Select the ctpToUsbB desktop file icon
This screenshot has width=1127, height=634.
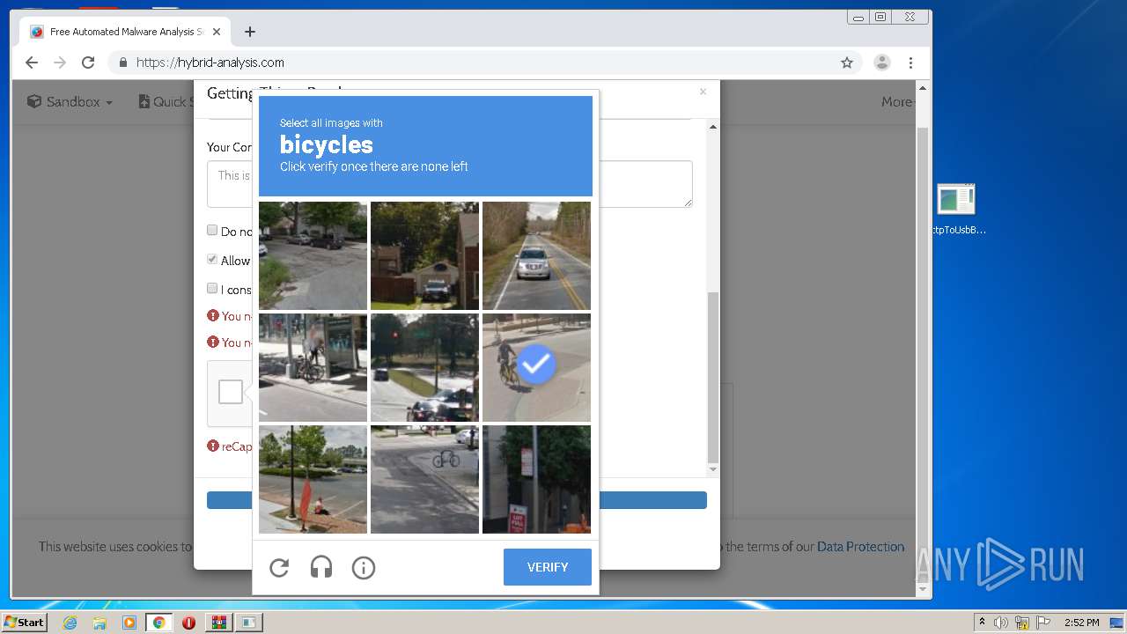pos(956,210)
